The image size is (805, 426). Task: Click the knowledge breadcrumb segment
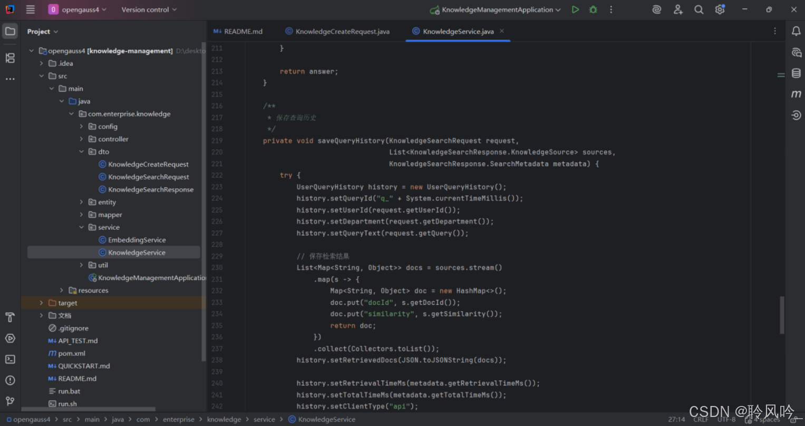point(224,420)
